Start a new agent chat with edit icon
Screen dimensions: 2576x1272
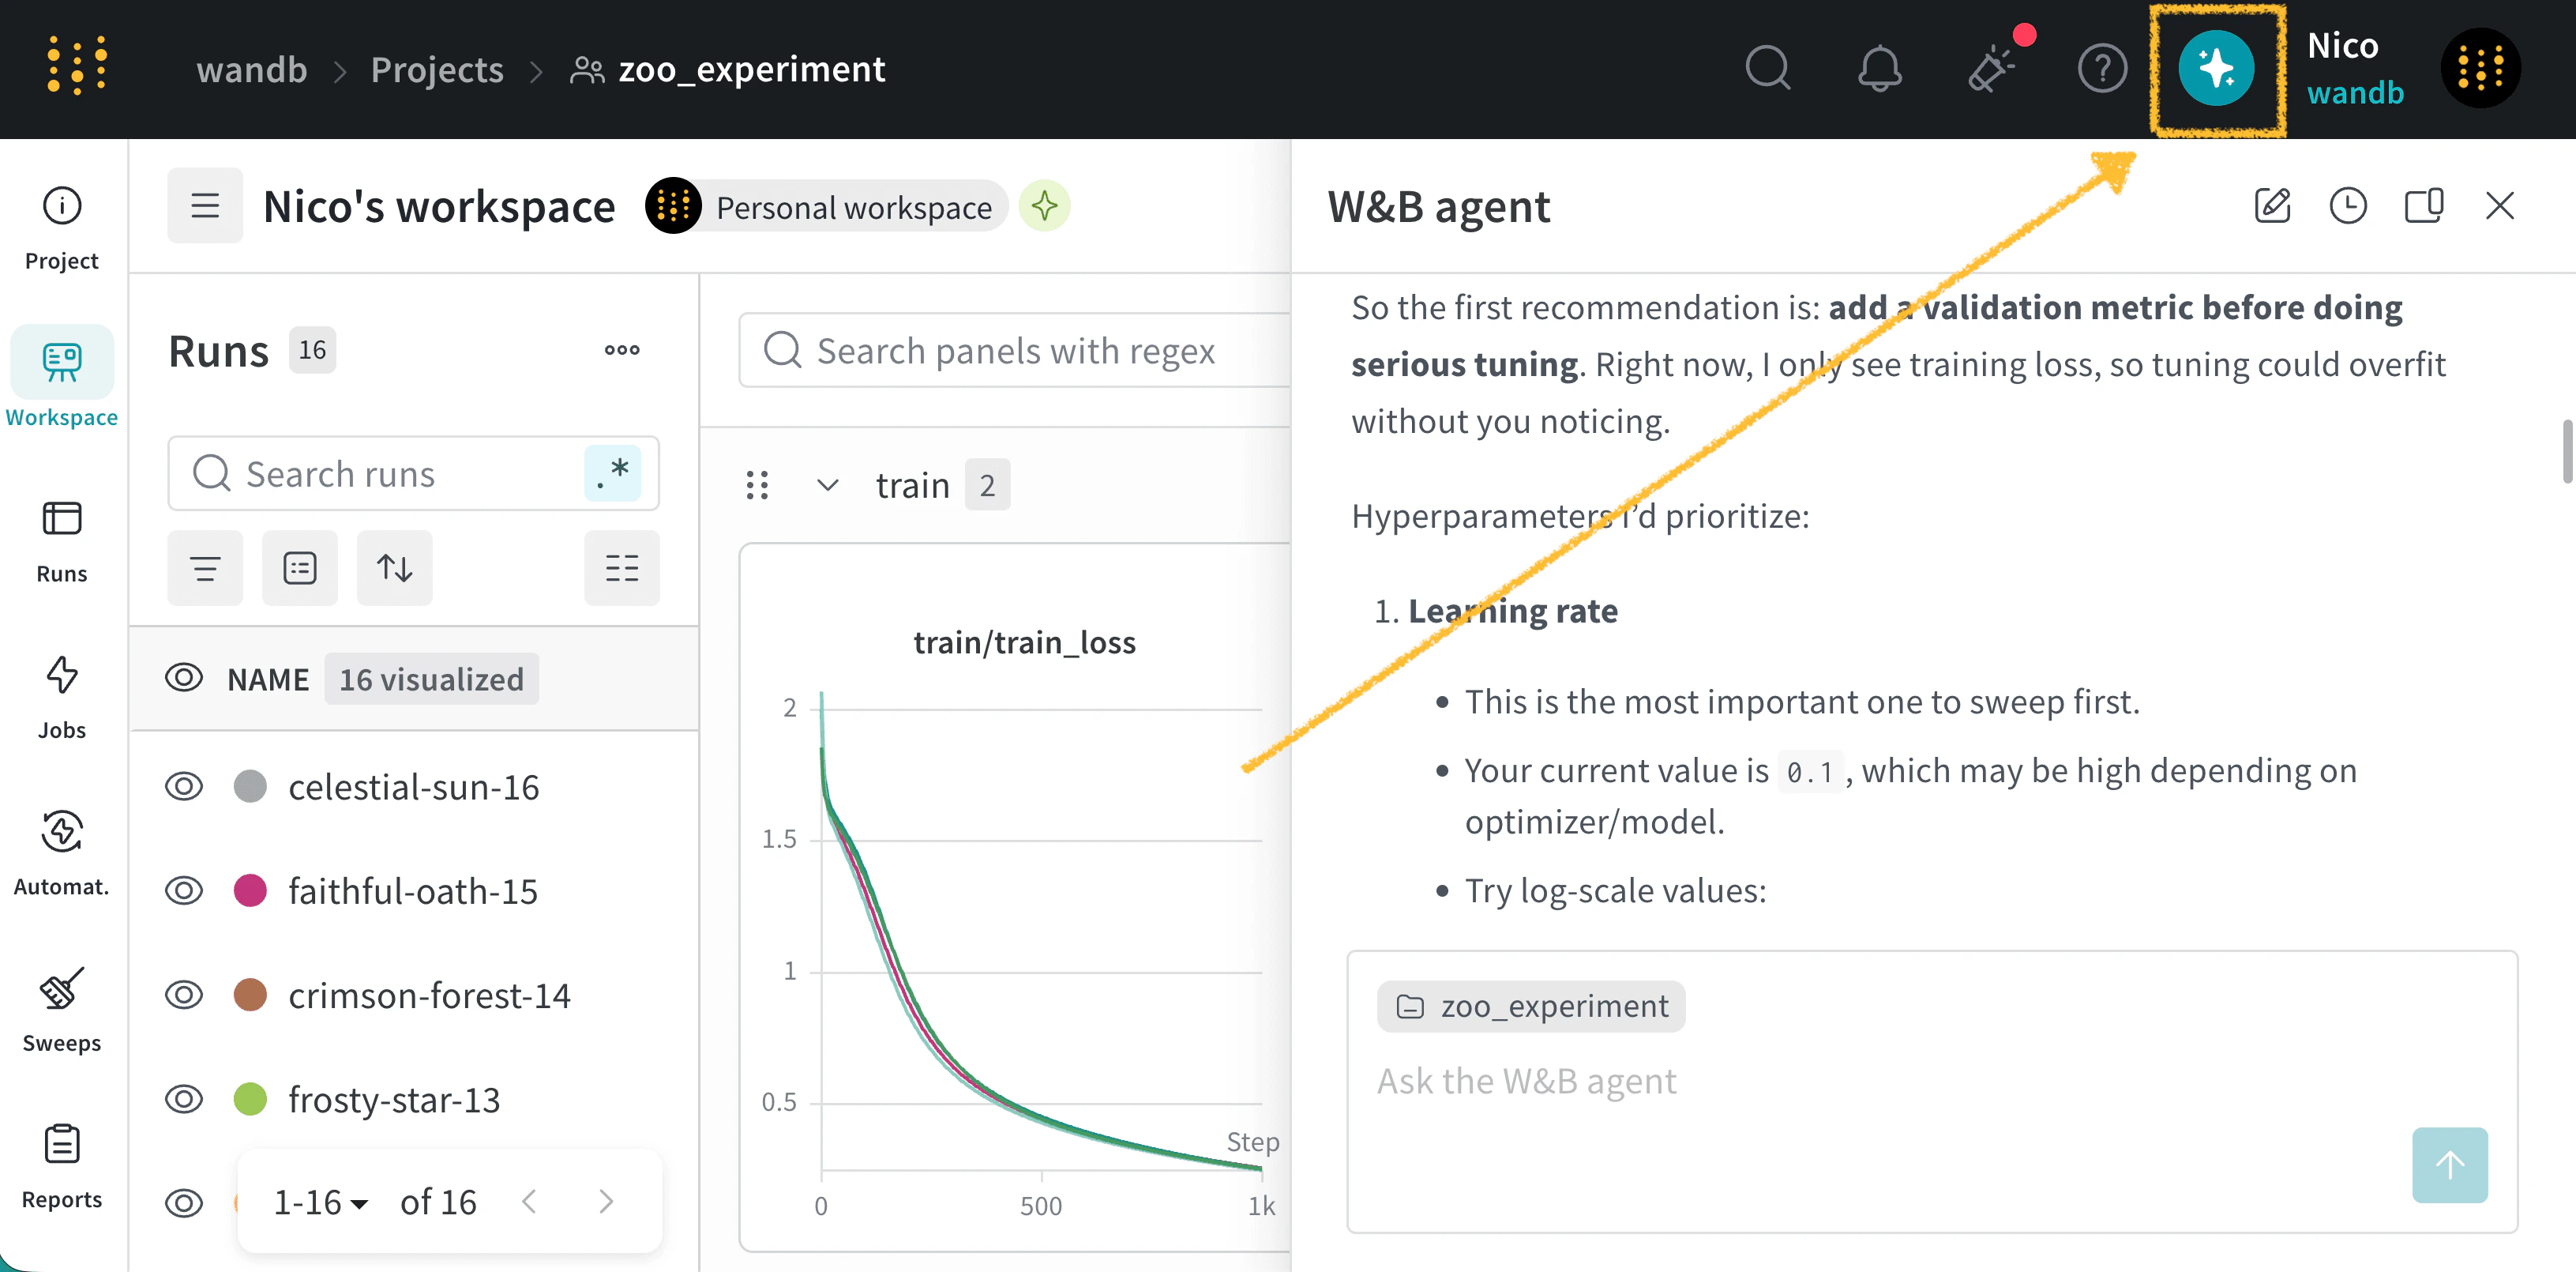coord(2272,205)
